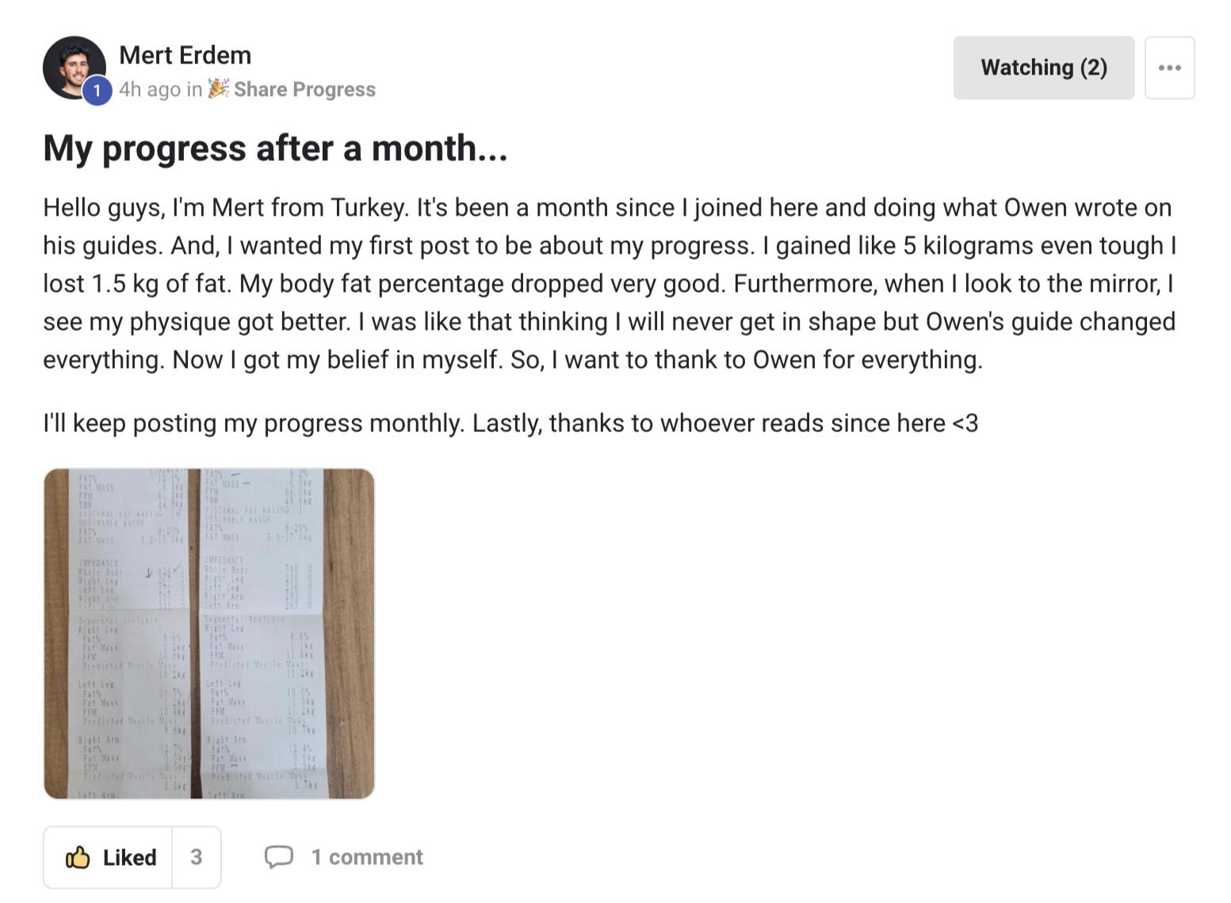Click the 4h ago timestamp
Image resolution: width=1231 pixels, height=903 pixels.
tap(150, 90)
